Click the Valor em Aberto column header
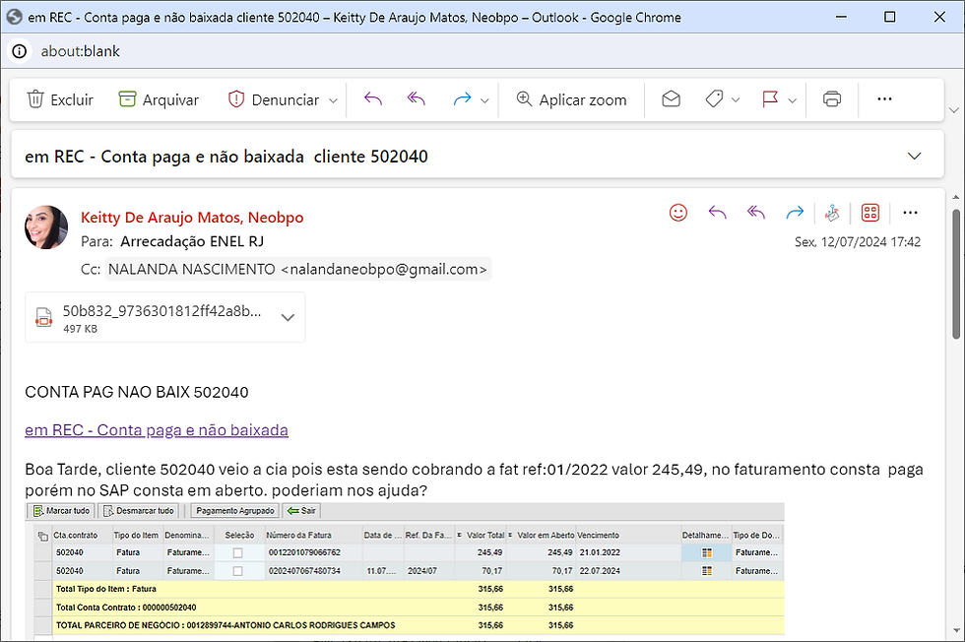 coord(541,536)
